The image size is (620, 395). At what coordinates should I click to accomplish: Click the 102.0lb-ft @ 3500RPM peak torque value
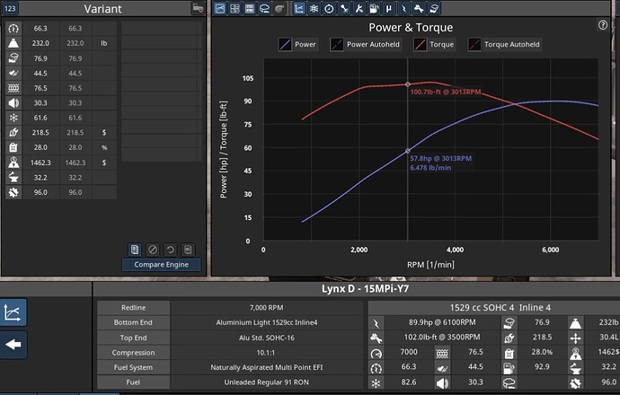tap(442, 338)
